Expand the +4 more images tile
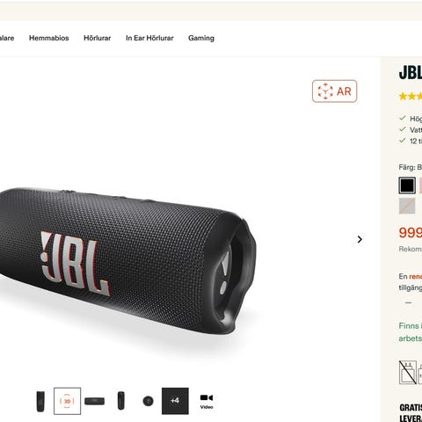This screenshot has height=422, width=422. [x=175, y=401]
